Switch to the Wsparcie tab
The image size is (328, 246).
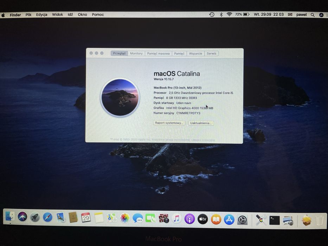195,53
